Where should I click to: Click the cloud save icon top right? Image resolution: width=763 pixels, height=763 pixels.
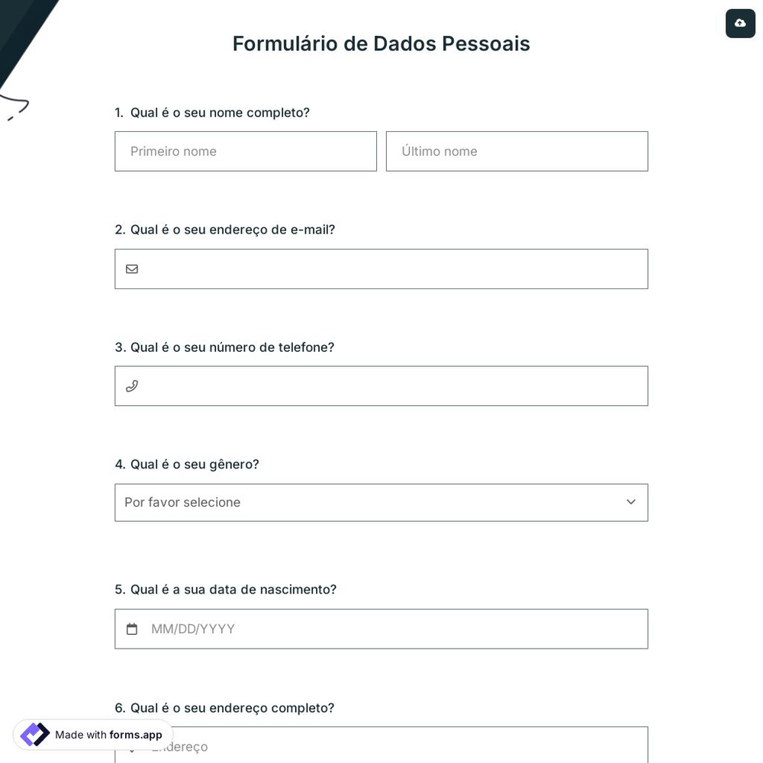coord(740,23)
